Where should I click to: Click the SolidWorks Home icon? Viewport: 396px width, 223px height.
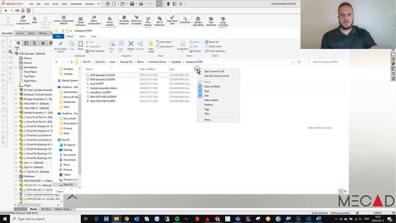click(x=108, y=4)
